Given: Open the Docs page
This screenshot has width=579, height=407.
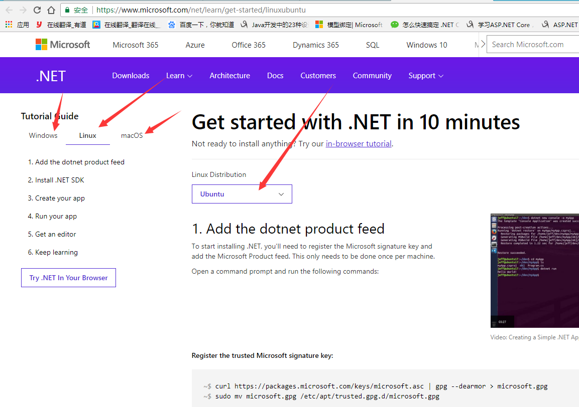Looking at the screenshot, I should pos(275,76).
